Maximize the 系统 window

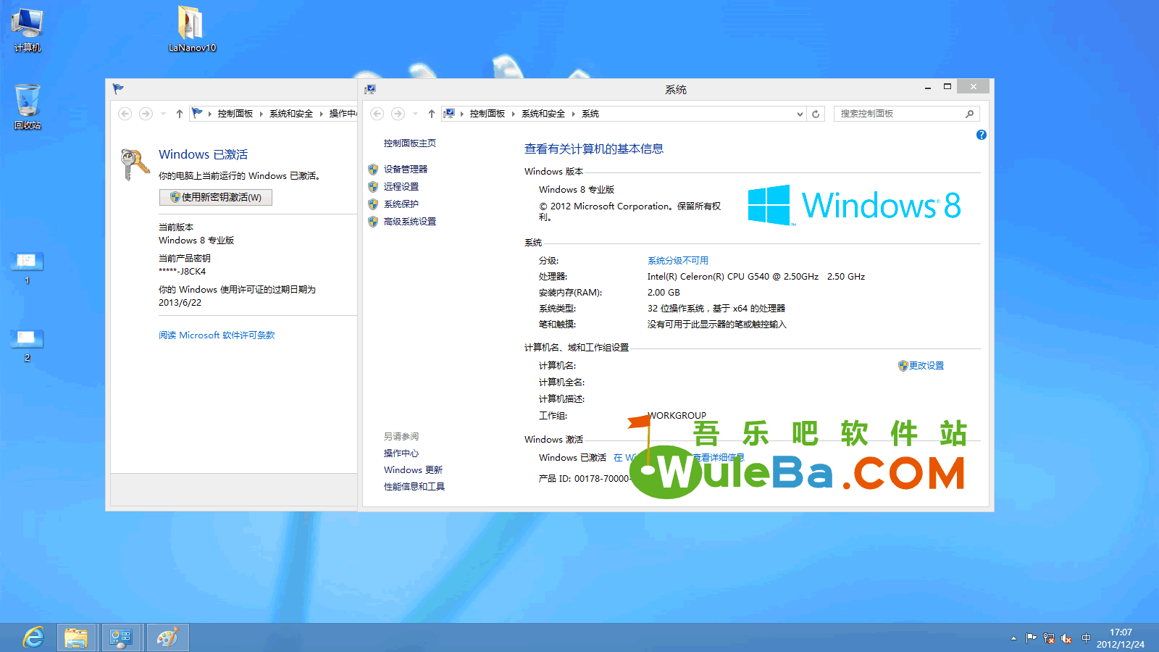[x=947, y=87]
